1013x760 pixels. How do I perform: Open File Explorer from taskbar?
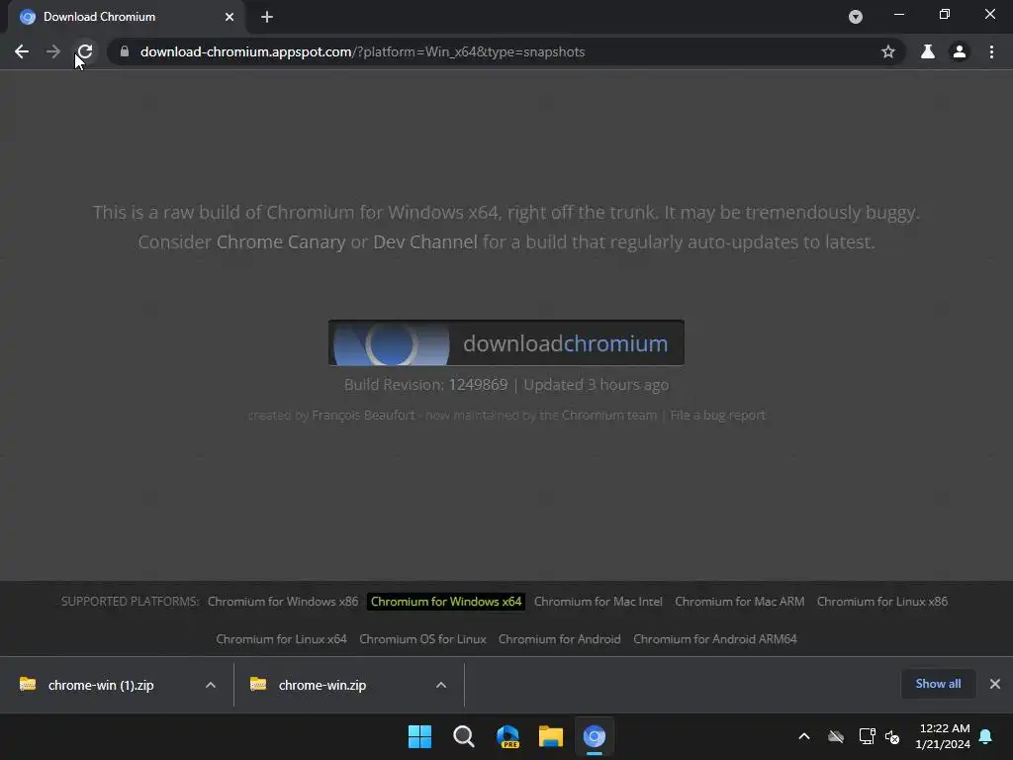(550, 736)
